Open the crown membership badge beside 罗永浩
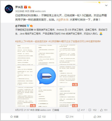This screenshot has width=112, height=121. click(x=30, y=7)
